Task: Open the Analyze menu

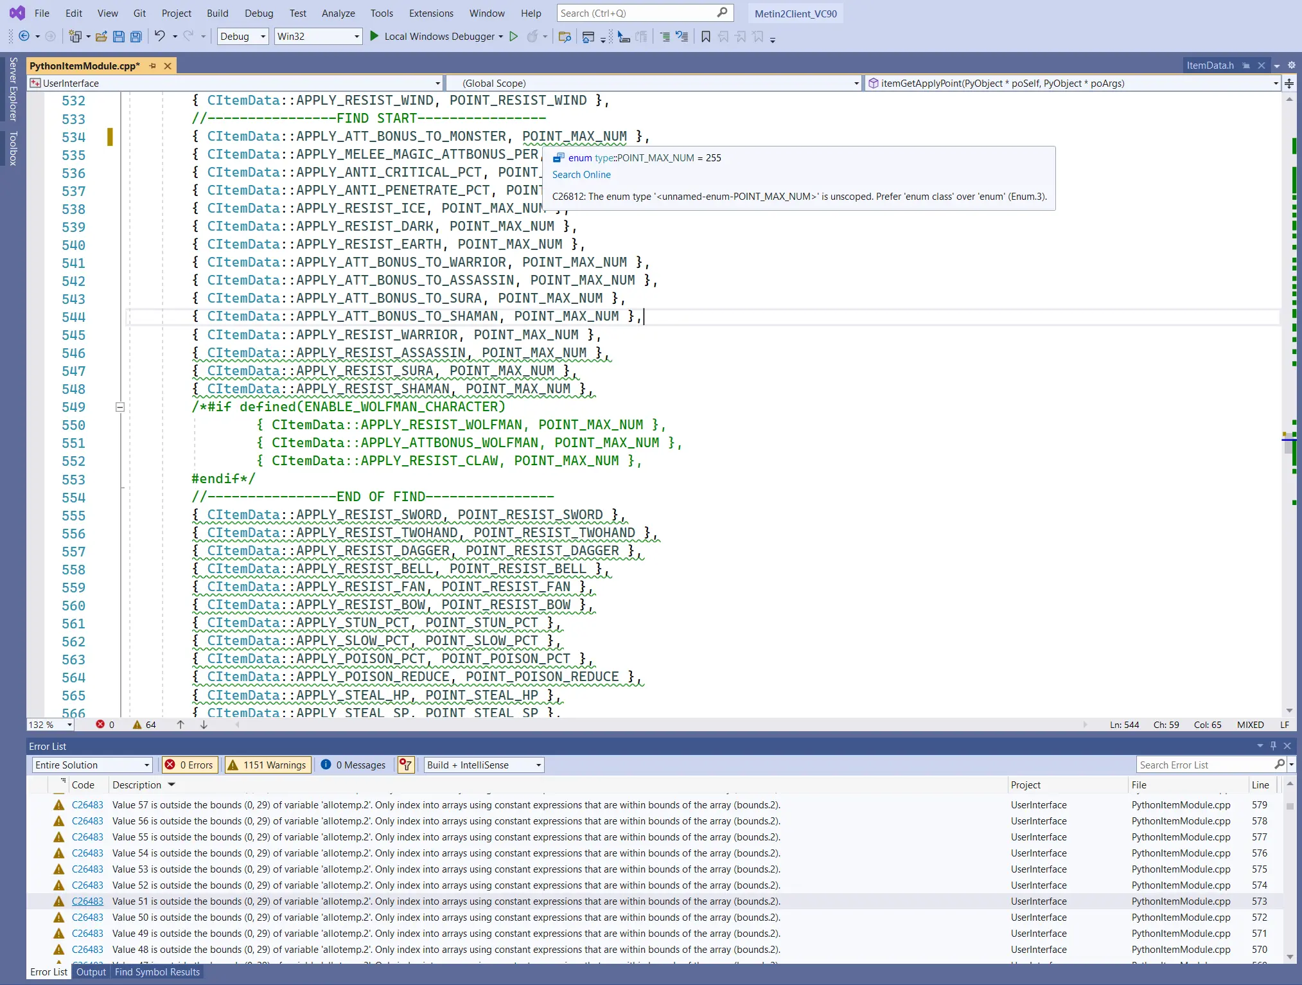Action: tap(338, 13)
